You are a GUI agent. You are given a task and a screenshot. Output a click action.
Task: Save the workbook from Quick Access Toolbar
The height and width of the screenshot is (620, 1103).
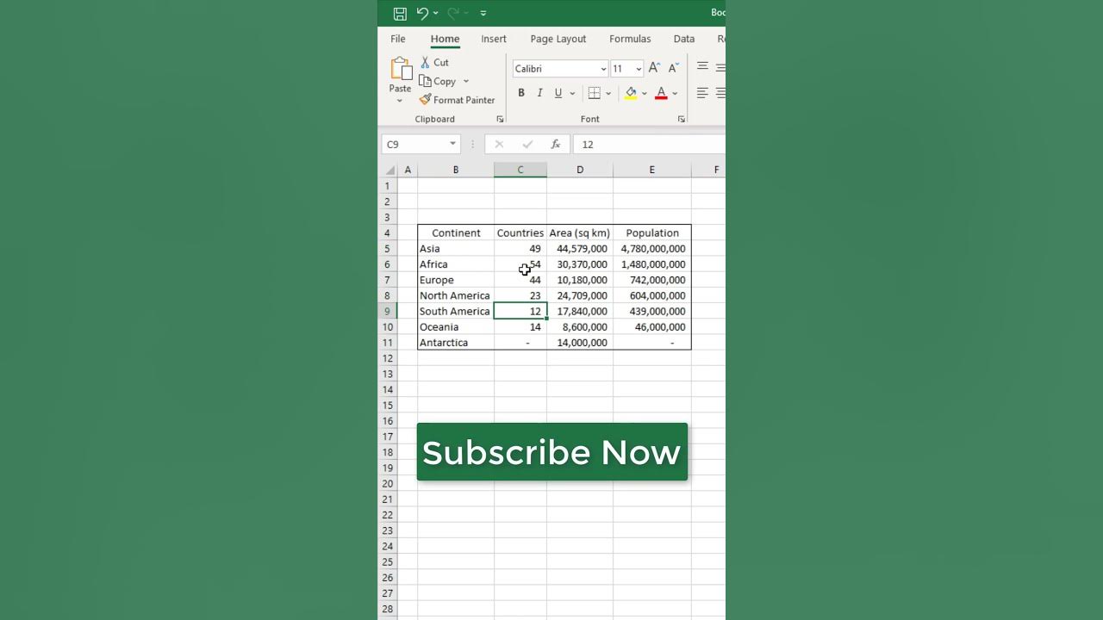(x=399, y=13)
